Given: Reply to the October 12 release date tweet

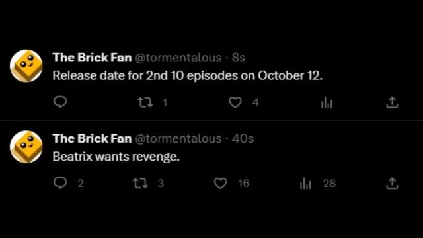Looking at the screenshot, I should (x=60, y=102).
